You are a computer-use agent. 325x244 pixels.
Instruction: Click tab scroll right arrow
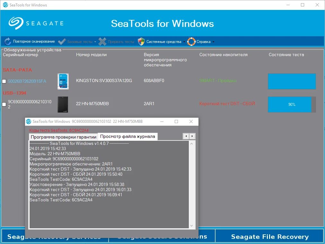pos(192,136)
